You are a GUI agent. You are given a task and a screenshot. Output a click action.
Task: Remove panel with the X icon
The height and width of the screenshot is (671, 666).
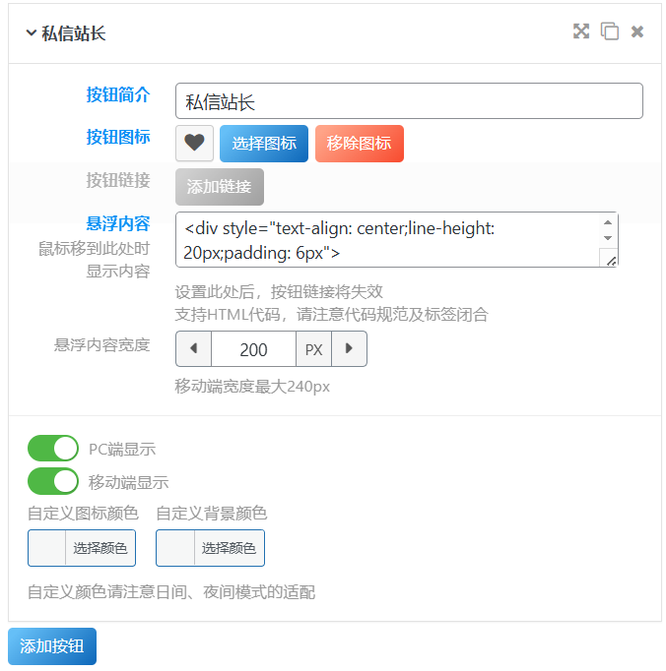point(637,31)
